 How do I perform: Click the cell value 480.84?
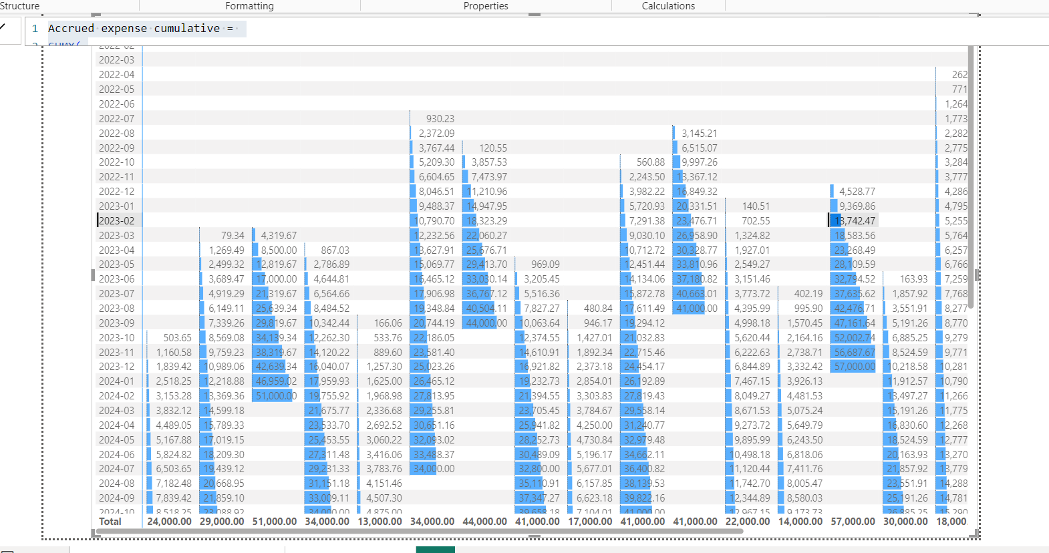[x=598, y=309]
